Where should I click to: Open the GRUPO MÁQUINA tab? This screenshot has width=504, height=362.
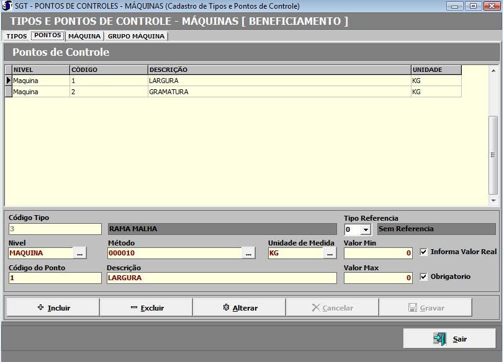pos(136,36)
